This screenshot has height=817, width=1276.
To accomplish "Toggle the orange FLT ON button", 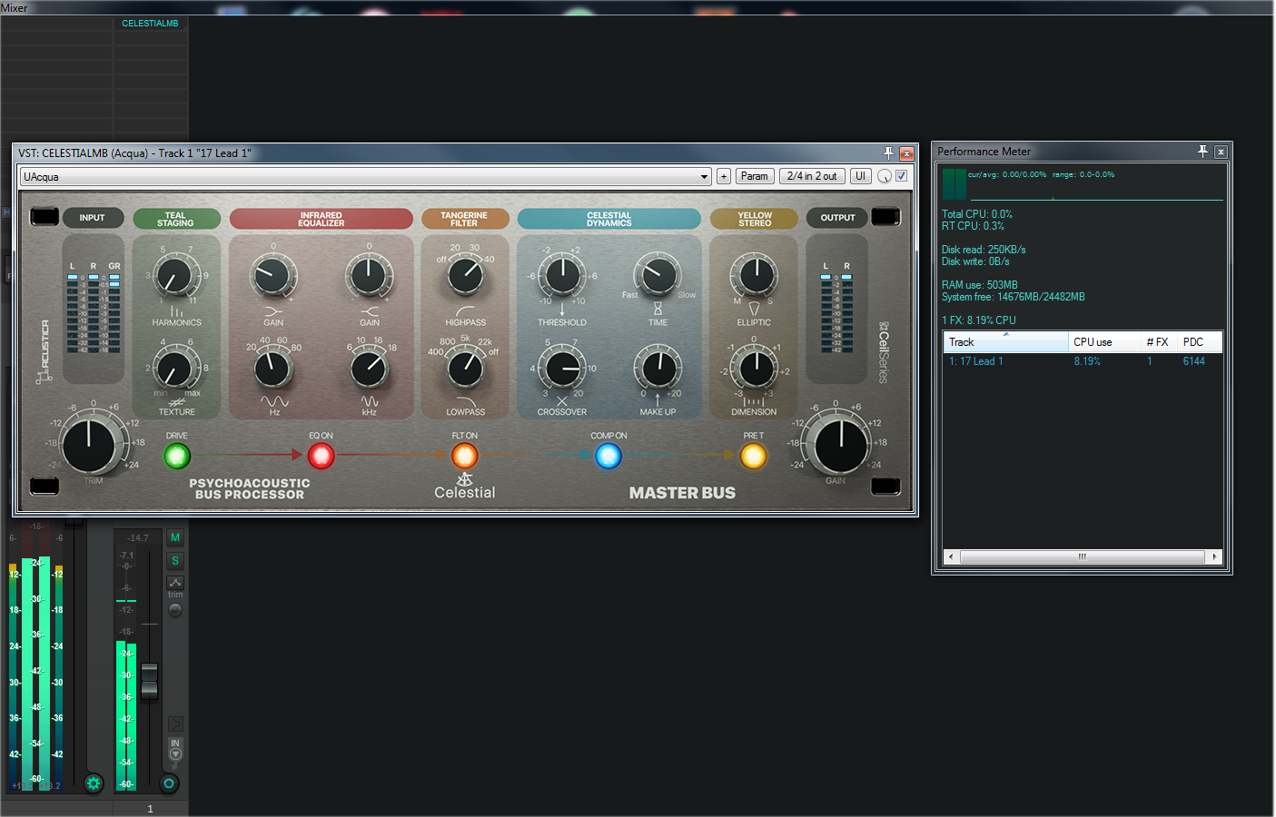I will (465, 456).
